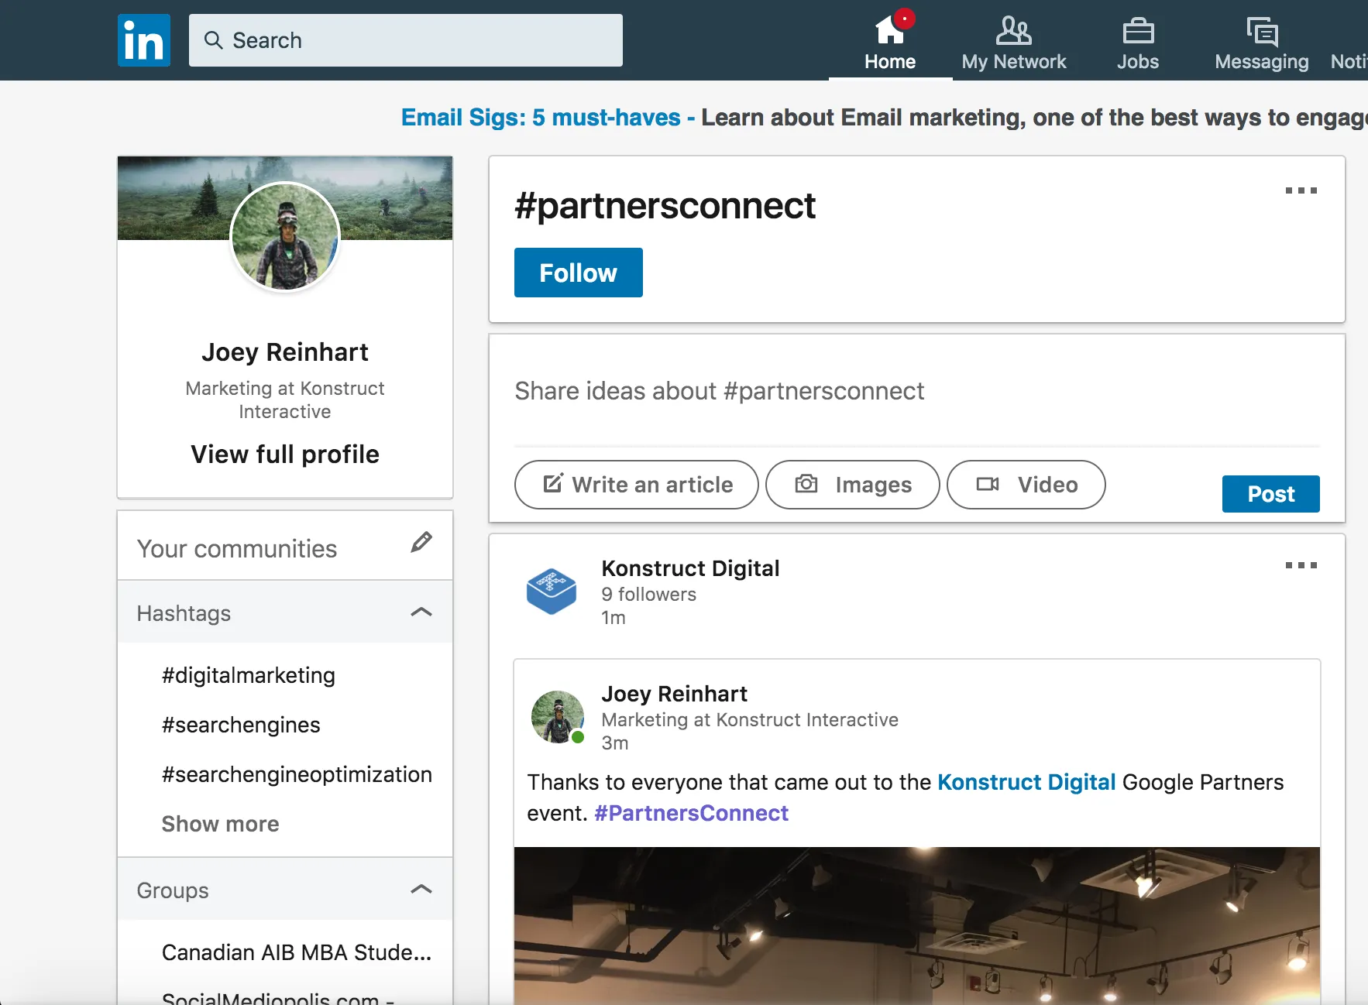This screenshot has height=1005, width=1368.
Task: Click Write an article button
Action: 637,485
